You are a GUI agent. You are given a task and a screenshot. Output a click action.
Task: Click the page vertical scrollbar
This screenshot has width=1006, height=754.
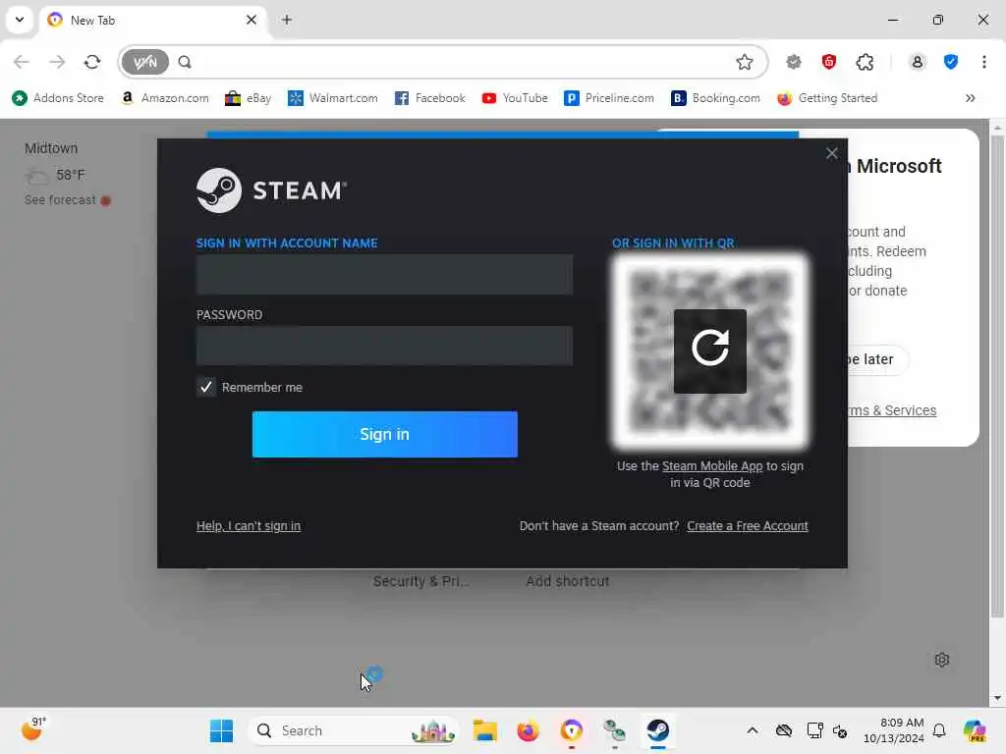pos(997,377)
